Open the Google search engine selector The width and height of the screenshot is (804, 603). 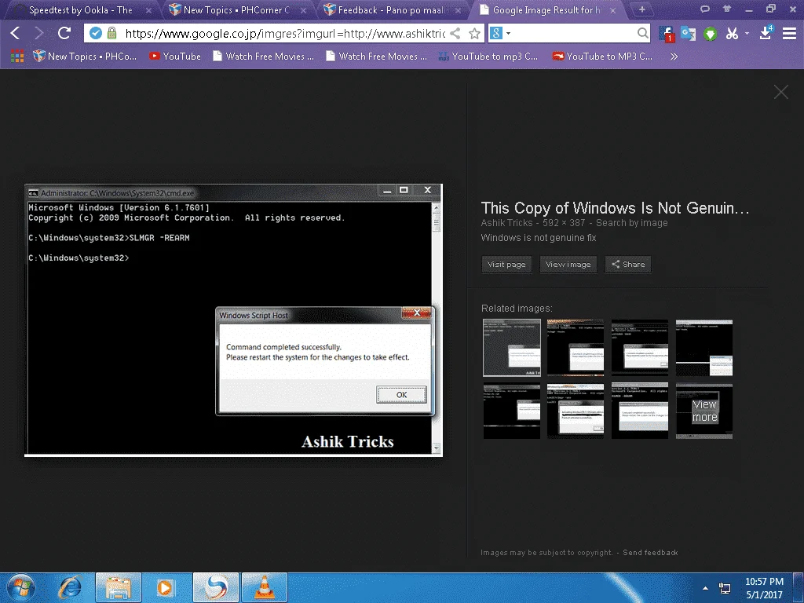tap(500, 33)
